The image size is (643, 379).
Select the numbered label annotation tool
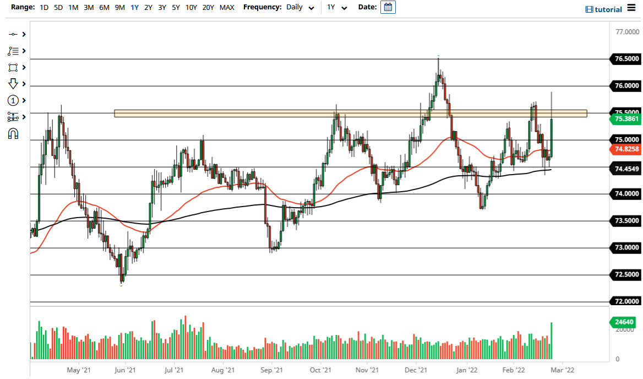[x=14, y=100]
